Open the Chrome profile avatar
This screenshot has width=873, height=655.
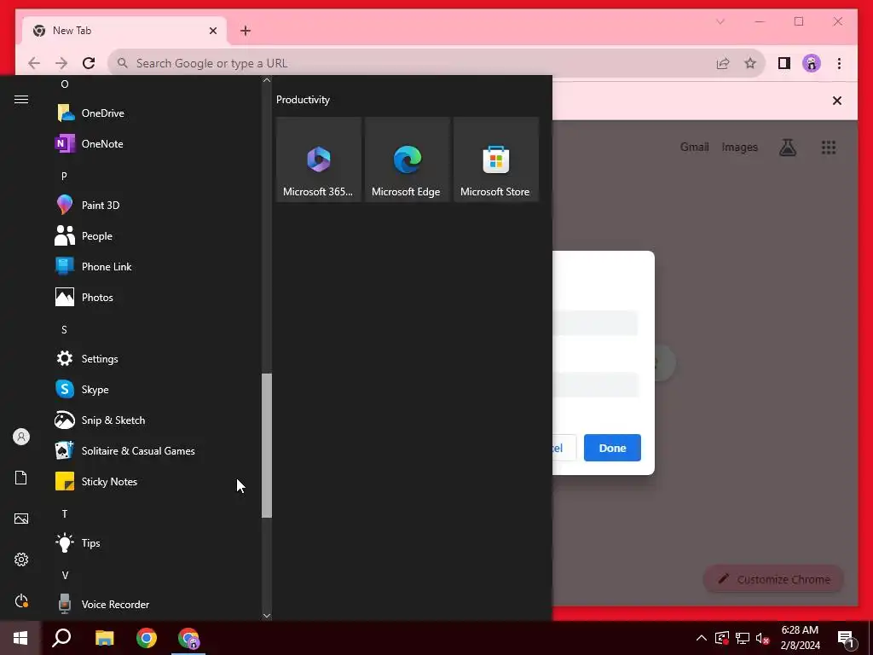pos(812,63)
